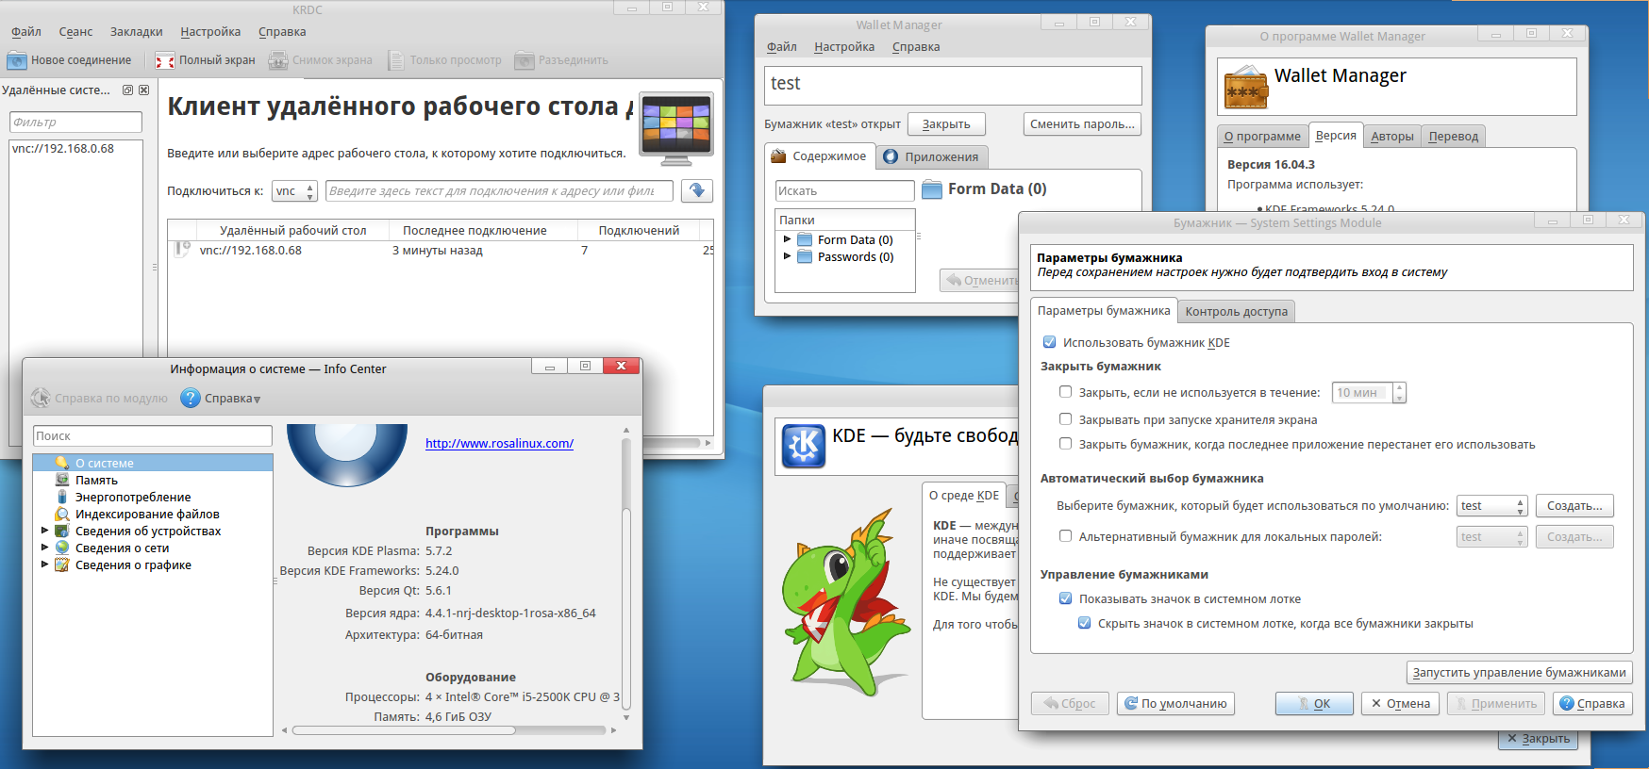Screen dimensions: 1649x769
Task: Click the Запустить управление бумажниками button
Action: tap(1519, 672)
